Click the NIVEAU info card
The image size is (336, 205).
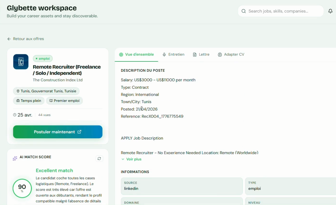pos(291,201)
